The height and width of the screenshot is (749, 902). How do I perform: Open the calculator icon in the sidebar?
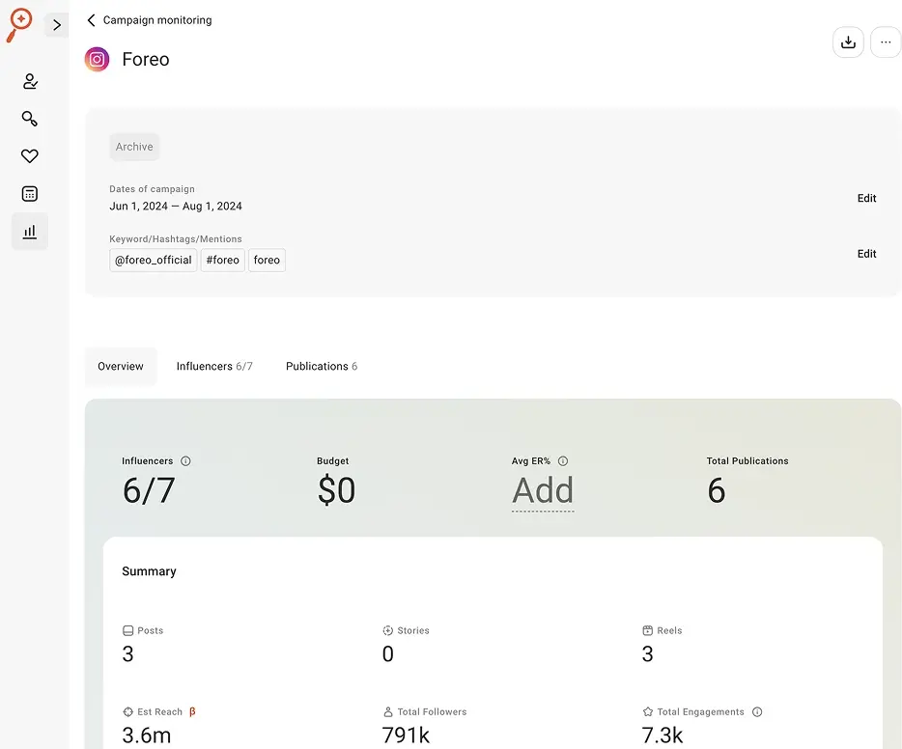[29, 193]
